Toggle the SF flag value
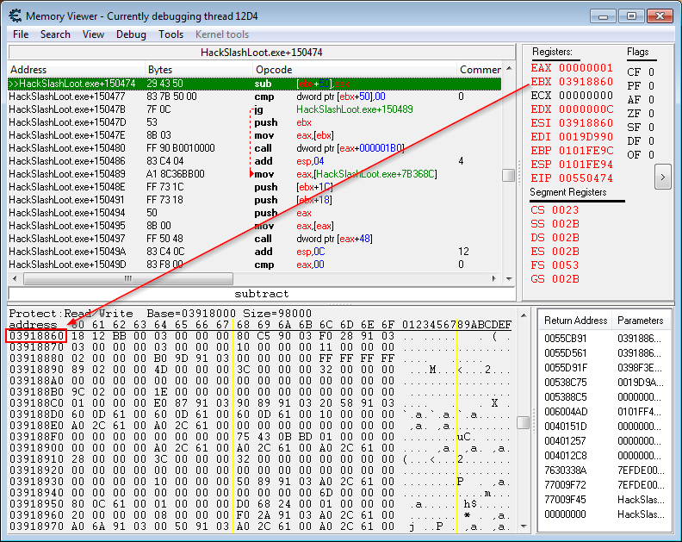 641,128
